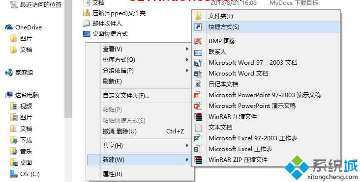Click the 桌面快捷方式 monitor icon

point(87,34)
